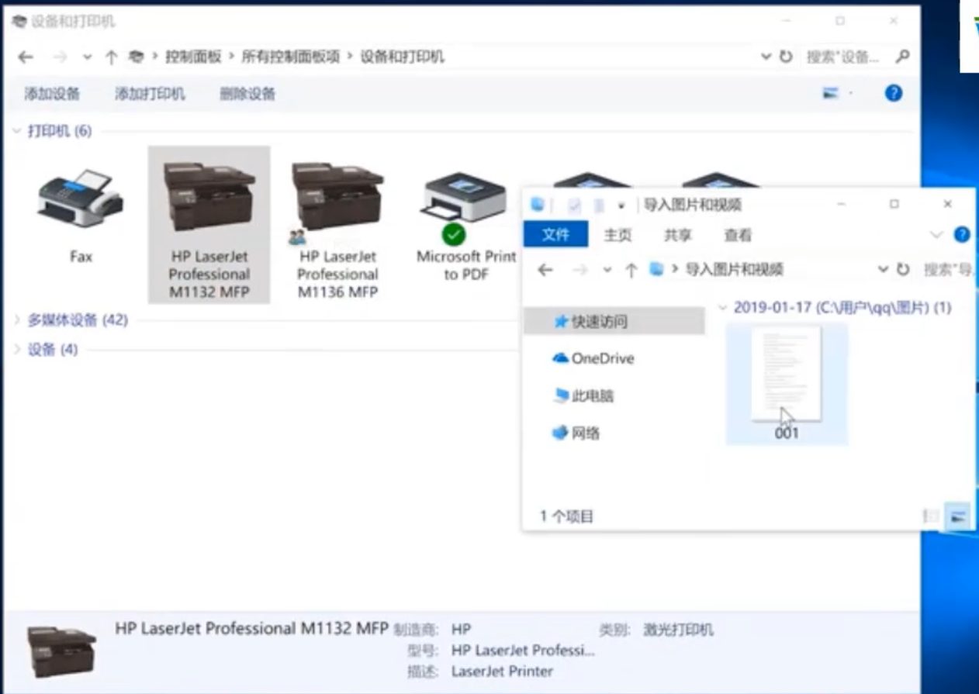Image resolution: width=979 pixels, height=694 pixels.
Task: Open OneDrive in navigation pane
Action: pos(602,358)
